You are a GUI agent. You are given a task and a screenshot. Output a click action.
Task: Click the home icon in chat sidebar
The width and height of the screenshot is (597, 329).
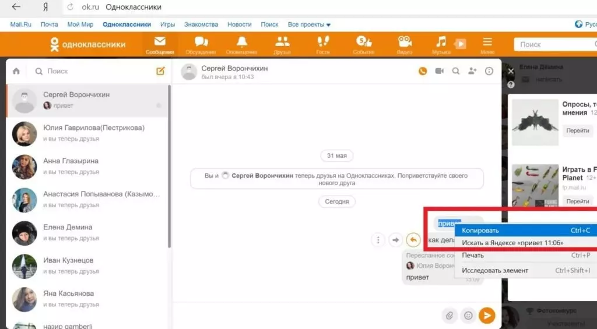click(16, 71)
